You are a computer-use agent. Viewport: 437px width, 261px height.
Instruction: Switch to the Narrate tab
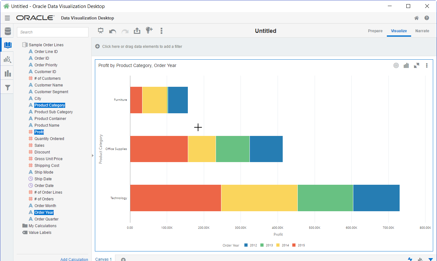tap(422, 31)
